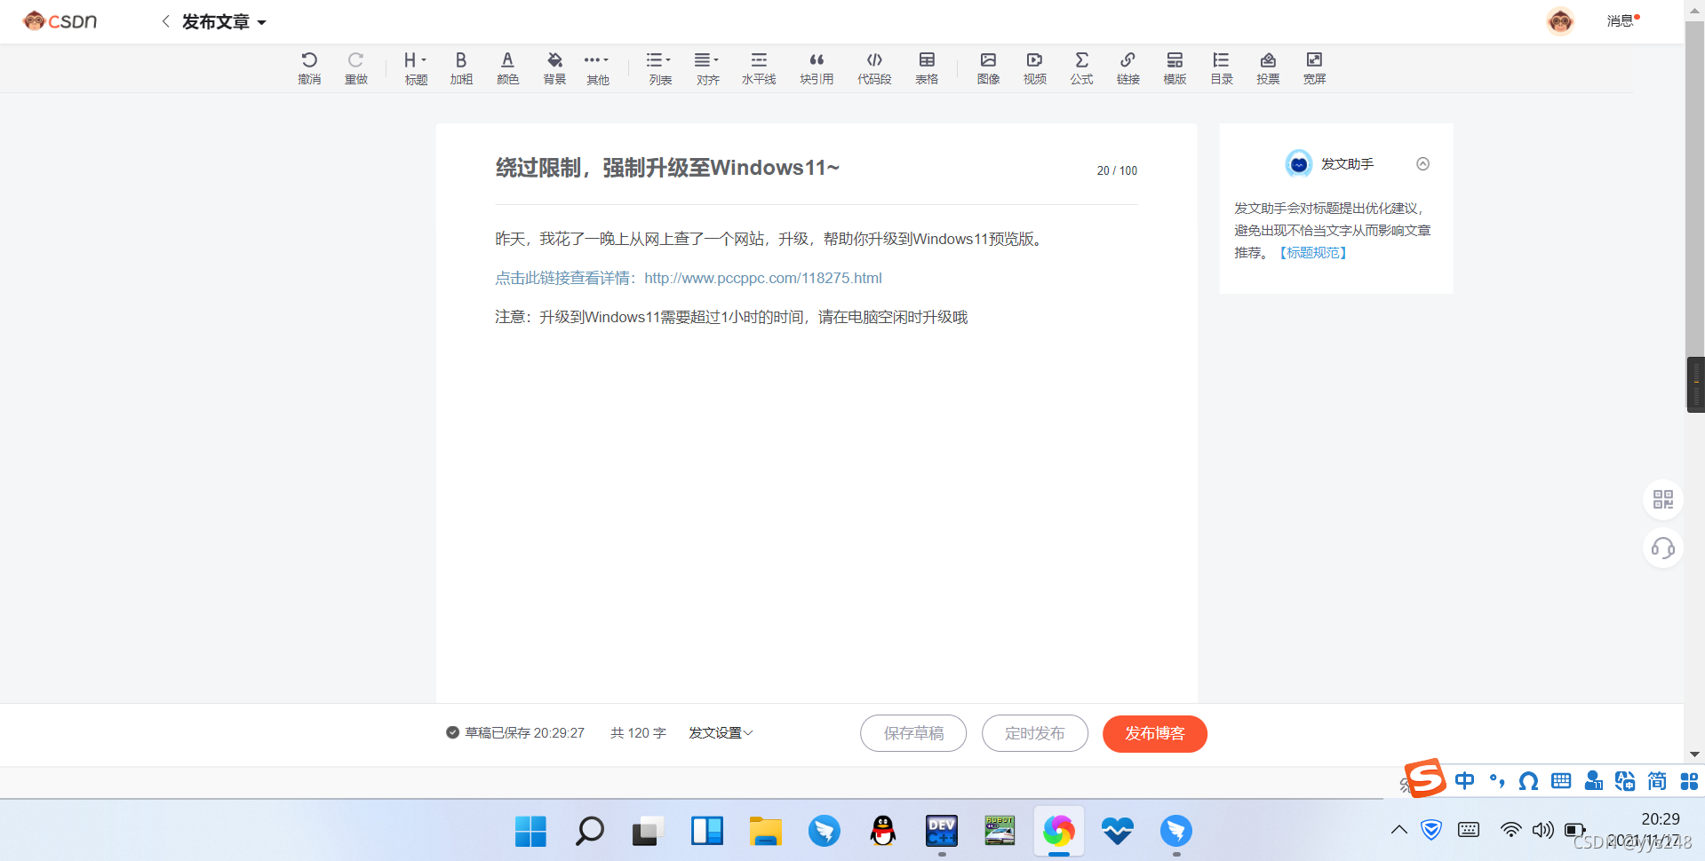Open Dev-C++ from taskbar
Screen dimensions: 1705x861
[x=941, y=831]
